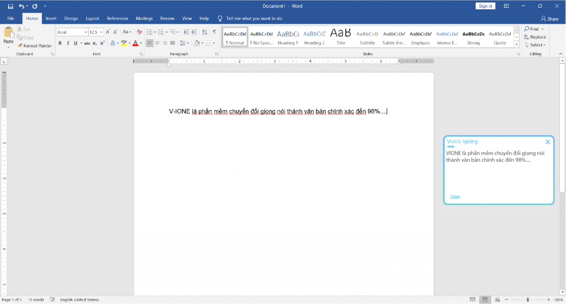Close the Voice typing panel
This screenshot has height=304, width=566.
click(548, 142)
